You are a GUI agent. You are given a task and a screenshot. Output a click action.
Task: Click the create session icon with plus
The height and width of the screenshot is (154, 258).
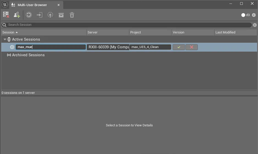pos(17,15)
